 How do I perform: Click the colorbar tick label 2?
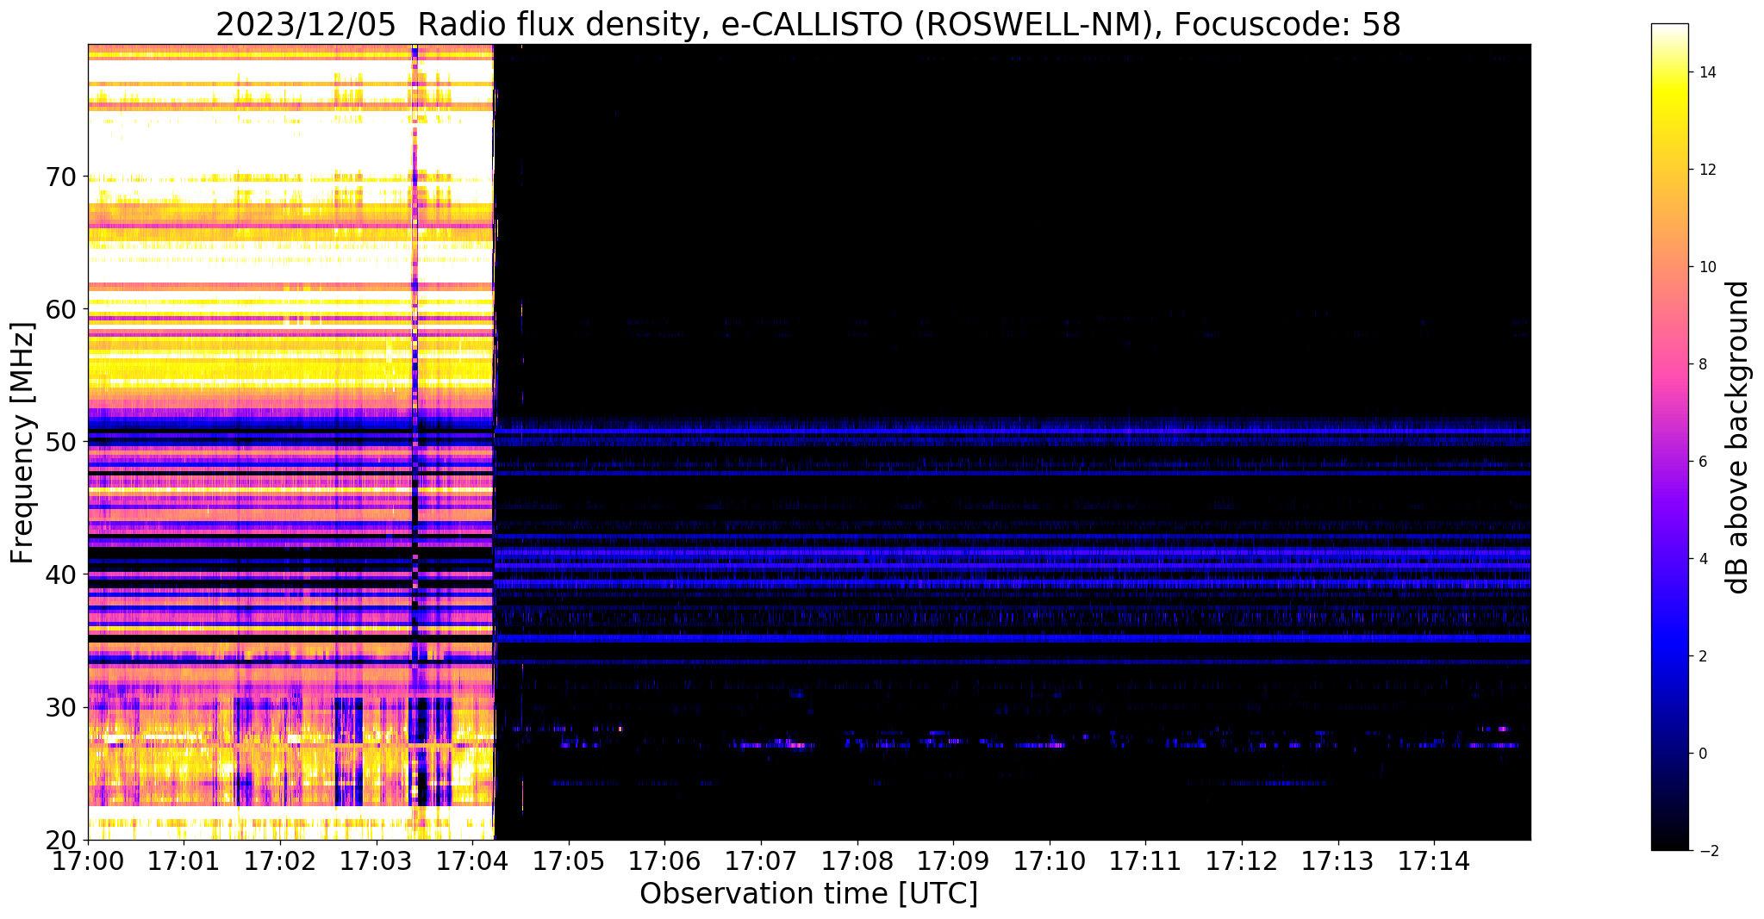(x=1703, y=656)
